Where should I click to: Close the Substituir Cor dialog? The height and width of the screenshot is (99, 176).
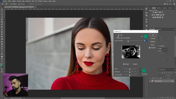157,31
